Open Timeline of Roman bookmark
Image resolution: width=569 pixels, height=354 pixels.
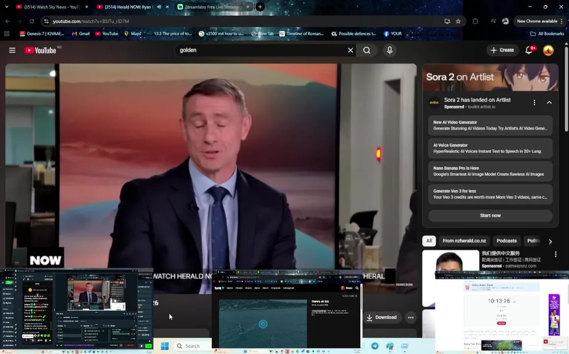[301, 34]
